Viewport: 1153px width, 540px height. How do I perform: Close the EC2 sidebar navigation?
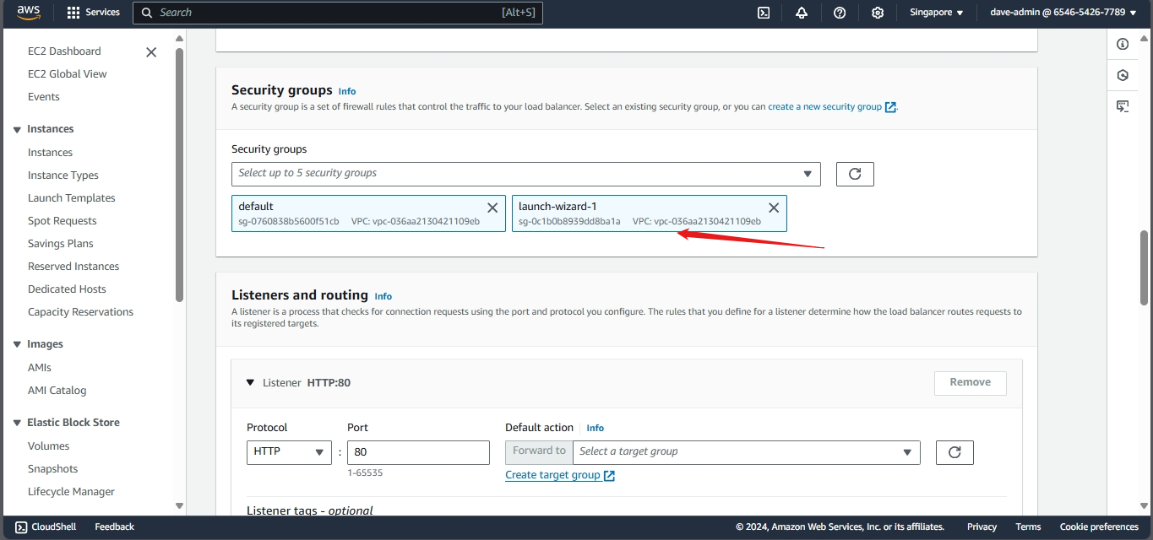point(151,52)
